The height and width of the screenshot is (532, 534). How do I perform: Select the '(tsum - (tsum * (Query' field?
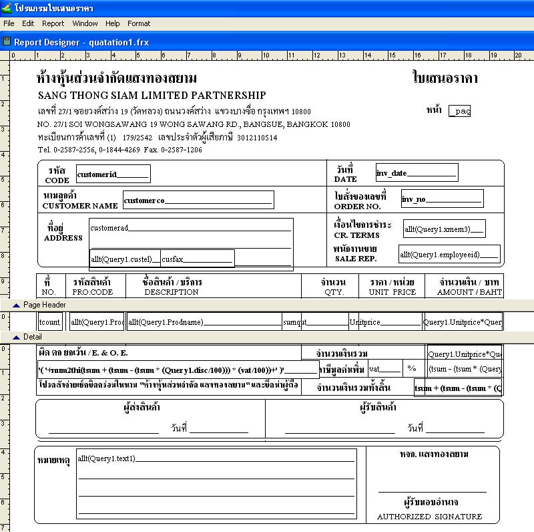(465, 369)
